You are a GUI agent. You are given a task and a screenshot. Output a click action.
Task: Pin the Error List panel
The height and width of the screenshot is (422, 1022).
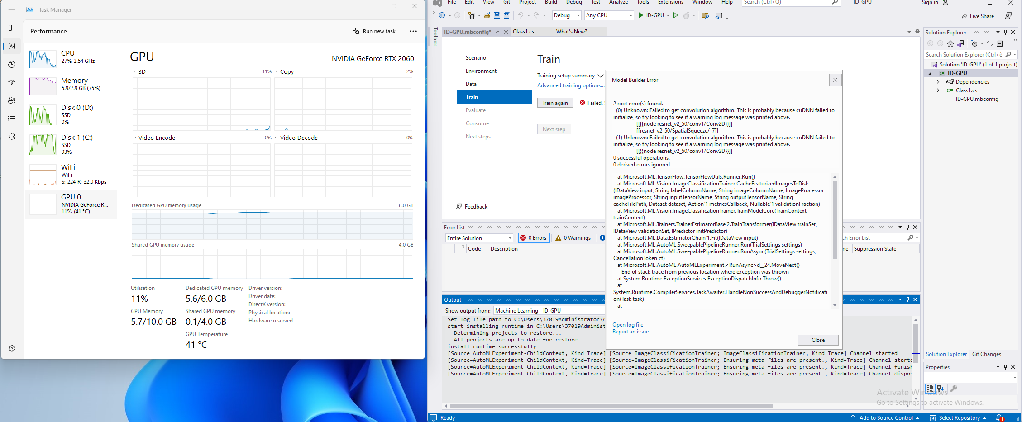click(x=908, y=227)
